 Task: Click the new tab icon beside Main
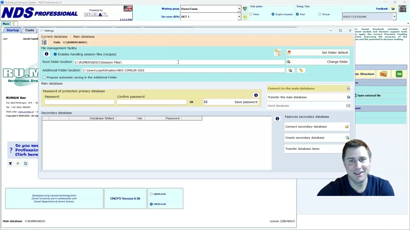(x=14, y=24)
